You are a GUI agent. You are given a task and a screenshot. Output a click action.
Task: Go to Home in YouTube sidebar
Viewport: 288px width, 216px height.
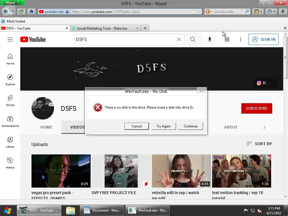[x=10, y=59]
